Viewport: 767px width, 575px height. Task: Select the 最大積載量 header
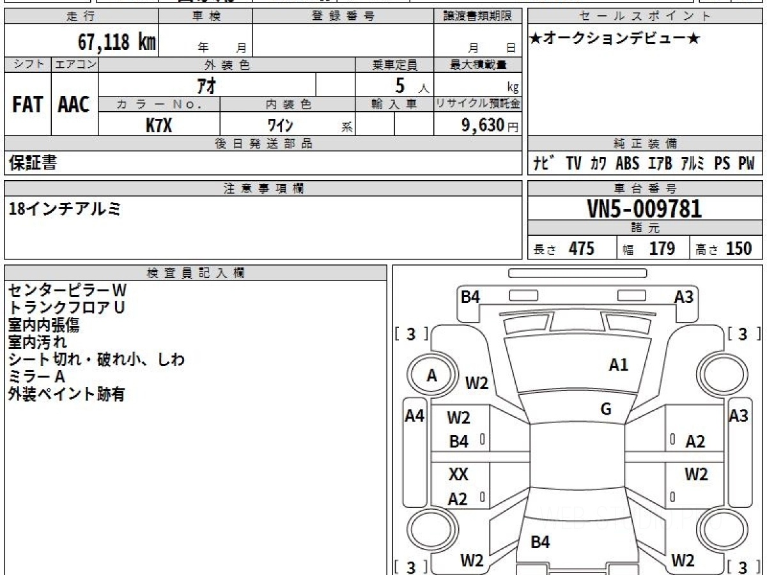477,65
